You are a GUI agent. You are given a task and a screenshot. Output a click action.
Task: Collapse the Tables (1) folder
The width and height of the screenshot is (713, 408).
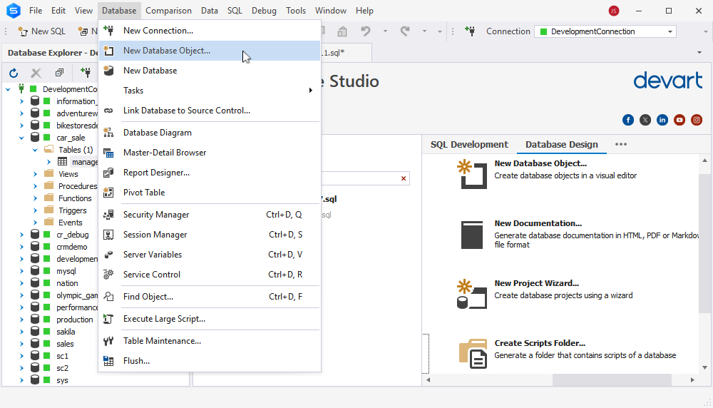tap(35, 150)
